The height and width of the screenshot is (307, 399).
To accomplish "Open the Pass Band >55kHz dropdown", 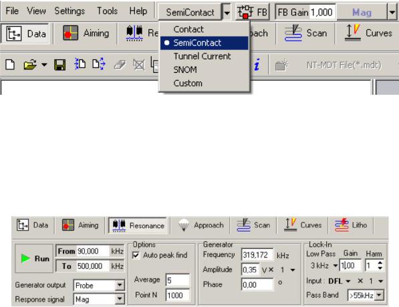I will 379,295.
